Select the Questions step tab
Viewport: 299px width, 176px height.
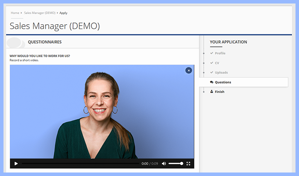pyautogui.click(x=223, y=82)
